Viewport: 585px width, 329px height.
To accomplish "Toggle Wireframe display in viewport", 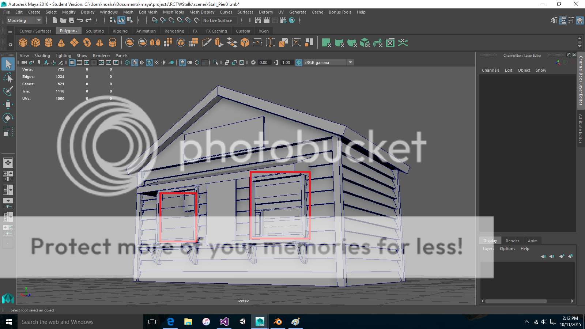I will (127, 63).
